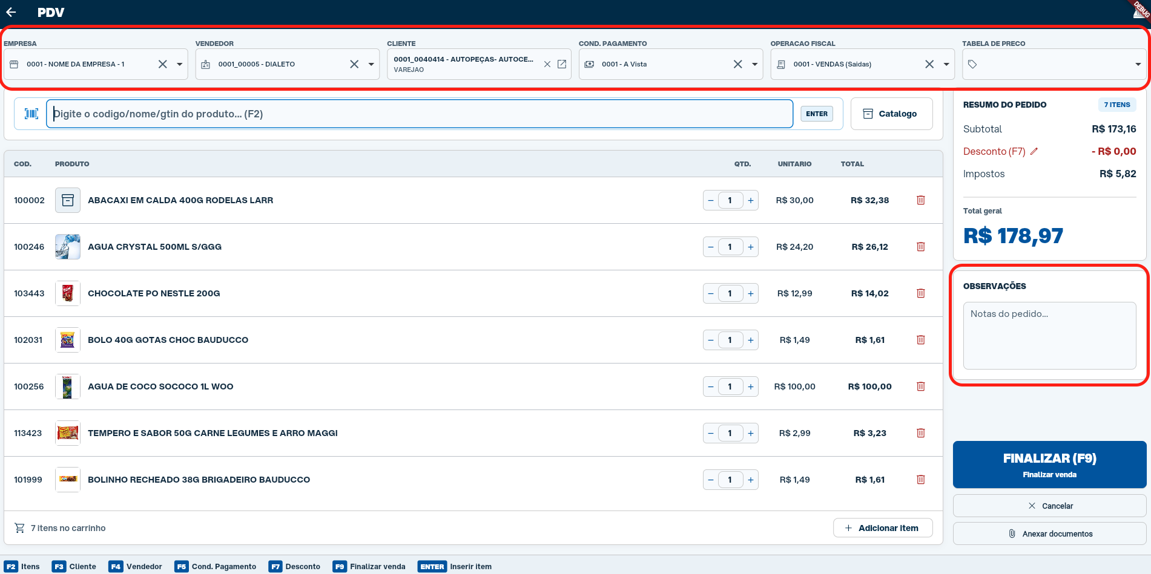Select F3 Cliente shortcut in footer
Image resolution: width=1151 pixels, height=574 pixels.
(x=74, y=567)
